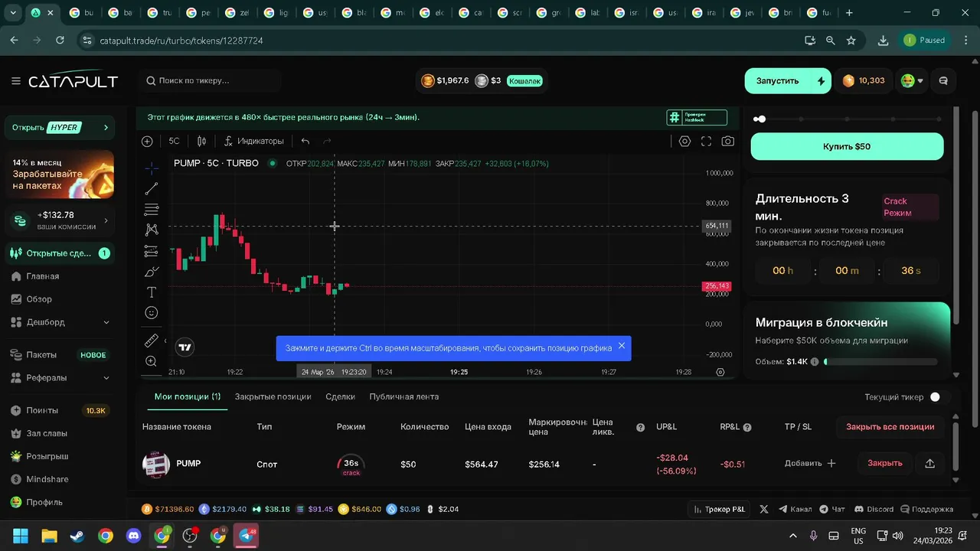Select the ruler measure tool
Screen dimensions: 980x551
(152, 341)
